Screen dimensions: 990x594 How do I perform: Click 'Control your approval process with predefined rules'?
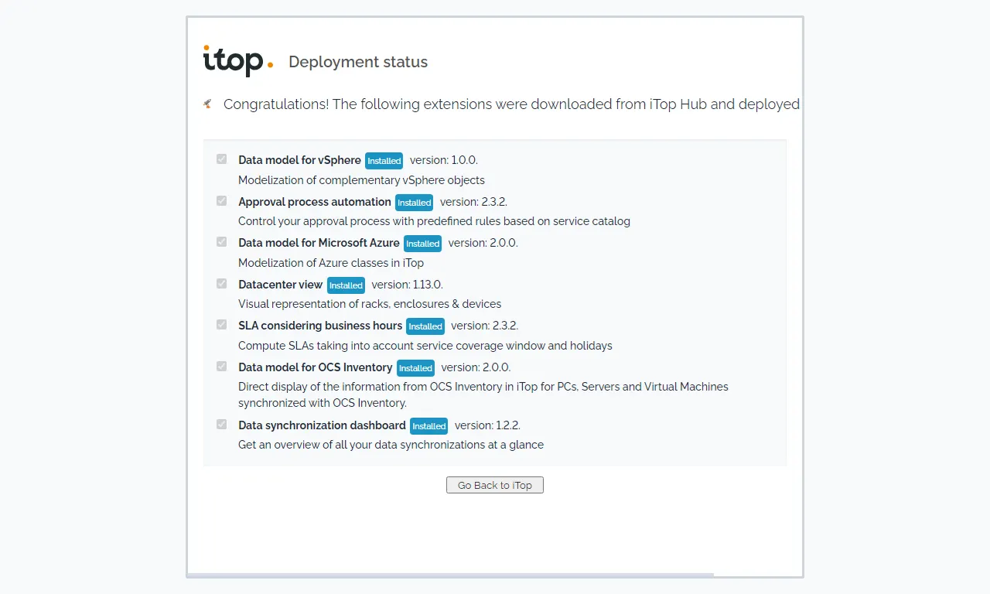click(434, 221)
